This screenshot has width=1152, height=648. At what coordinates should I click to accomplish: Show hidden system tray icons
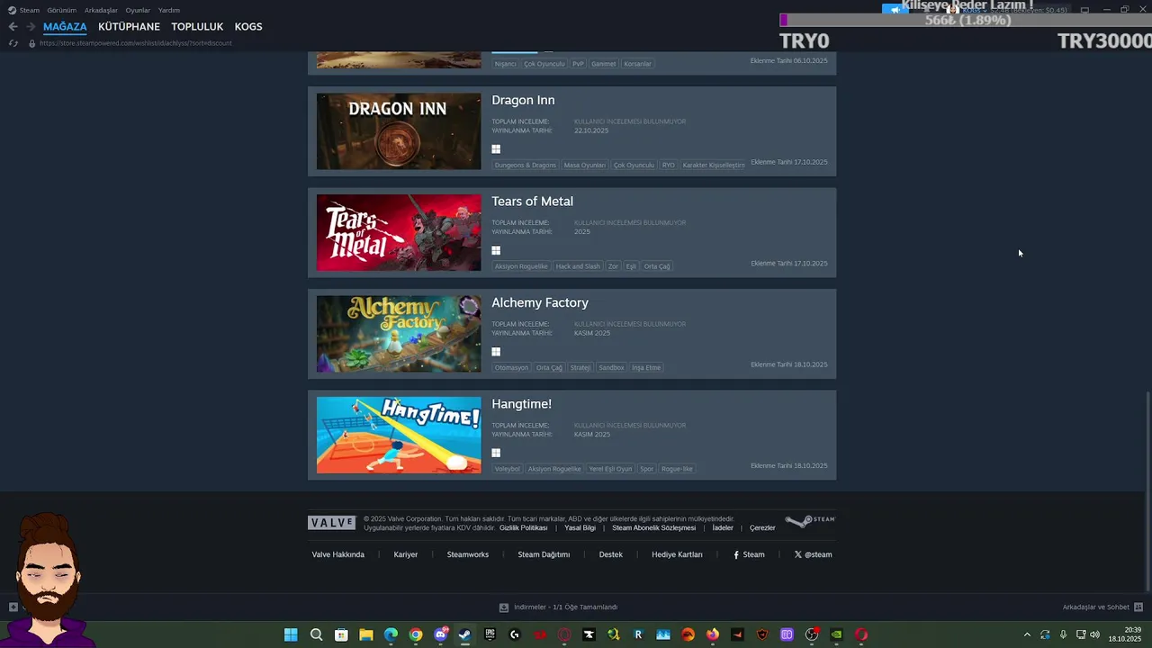[1028, 634]
